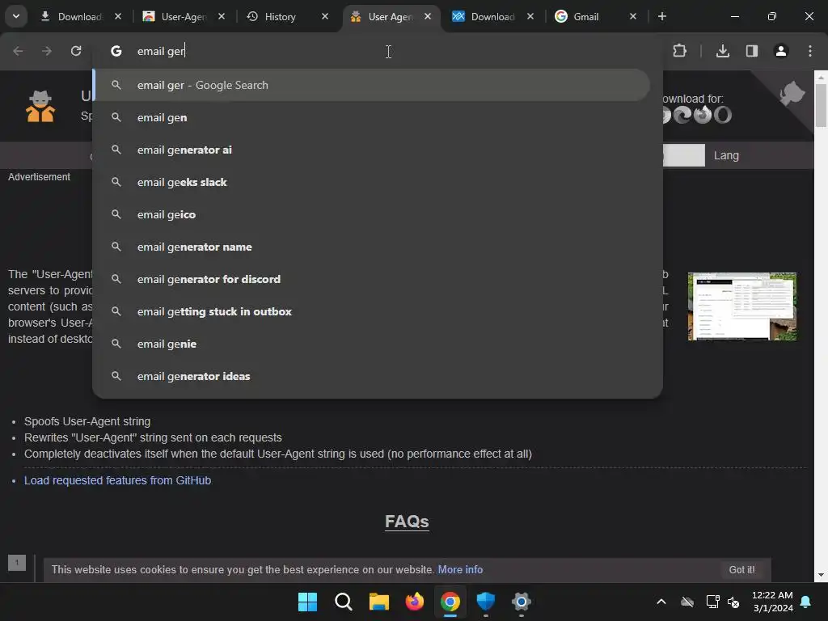Image resolution: width=828 pixels, height=621 pixels.
Task: Click the FAQs heading
Action: pos(407,522)
